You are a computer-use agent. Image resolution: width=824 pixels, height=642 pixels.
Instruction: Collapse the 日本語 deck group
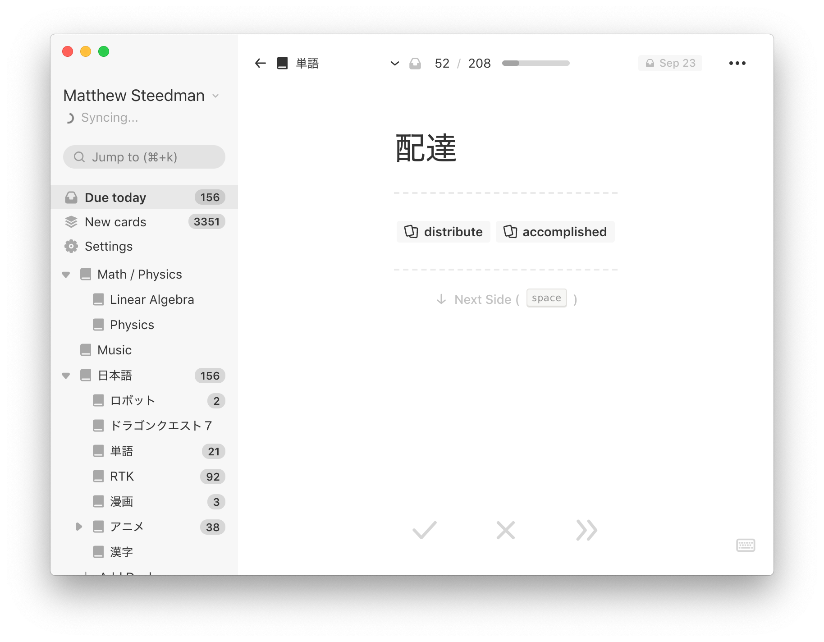click(66, 376)
